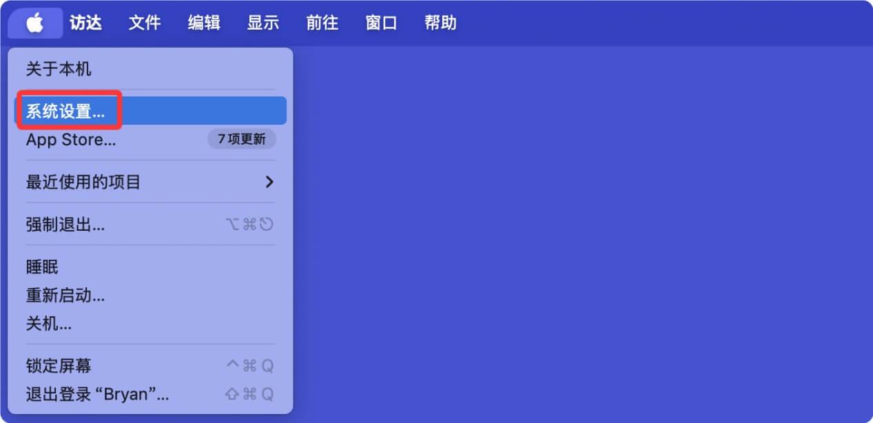Click 重新启动 (Restart)
Screen dimensions: 873x423
click(65, 296)
